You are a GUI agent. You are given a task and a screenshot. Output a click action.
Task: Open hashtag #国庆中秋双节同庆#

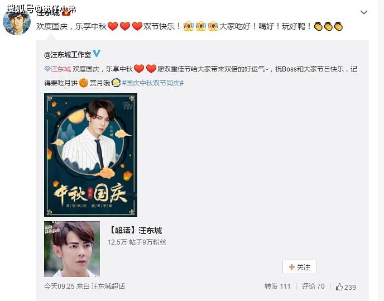pos(153,83)
